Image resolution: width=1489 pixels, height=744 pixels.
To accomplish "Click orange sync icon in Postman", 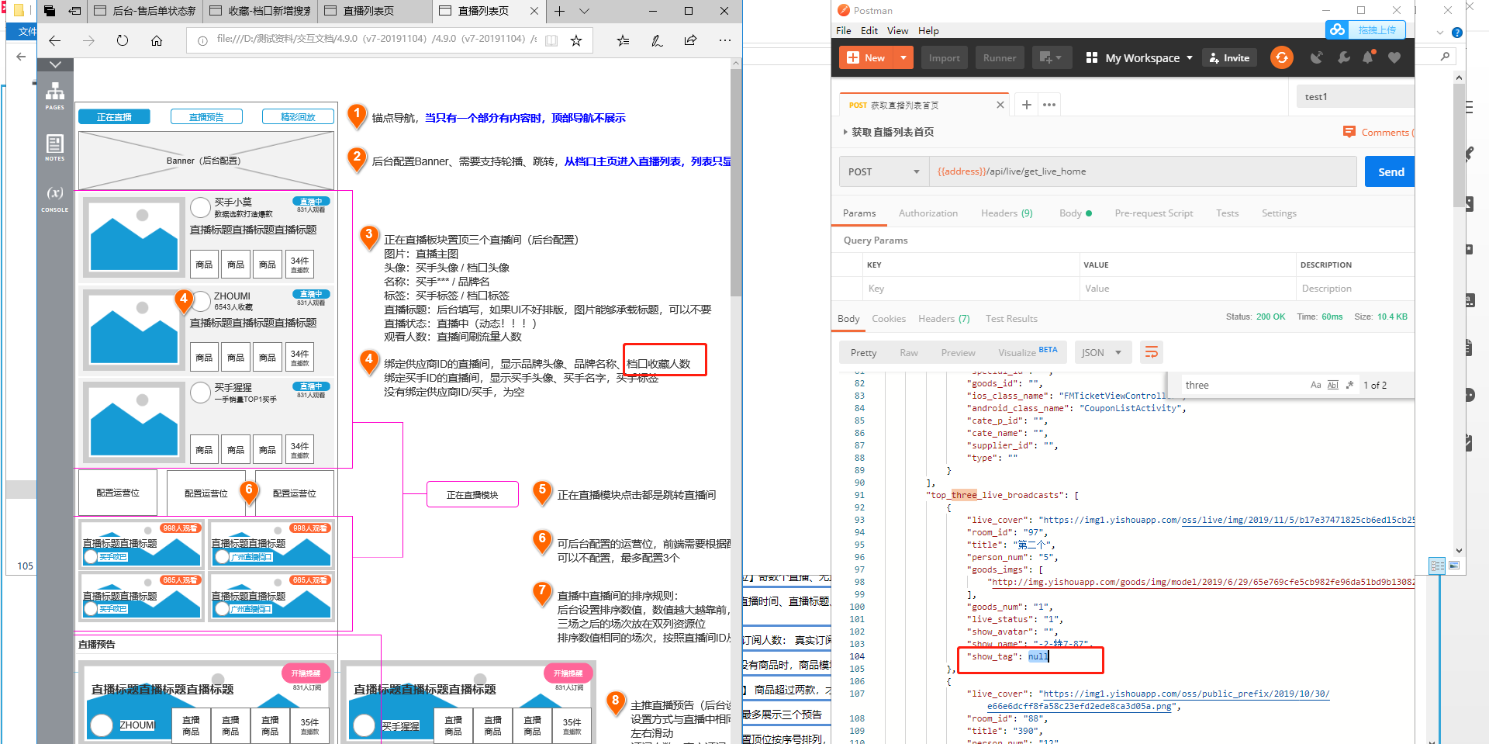I will tap(1282, 57).
